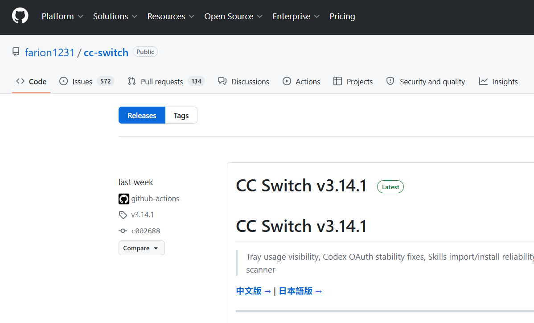Open the Security and quality tab
534x323 pixels.
click(426, 82)
